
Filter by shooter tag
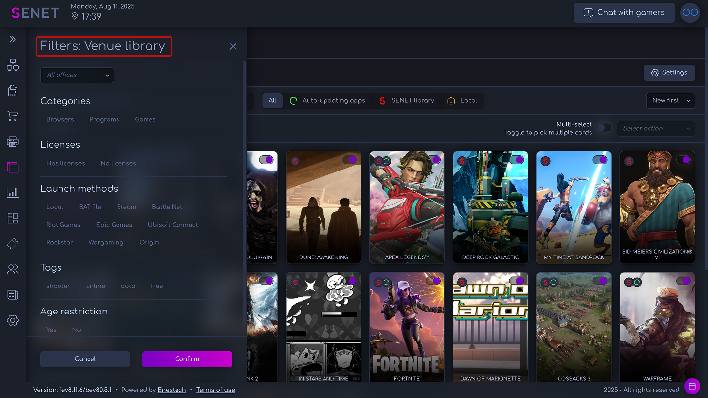point(58,286)
